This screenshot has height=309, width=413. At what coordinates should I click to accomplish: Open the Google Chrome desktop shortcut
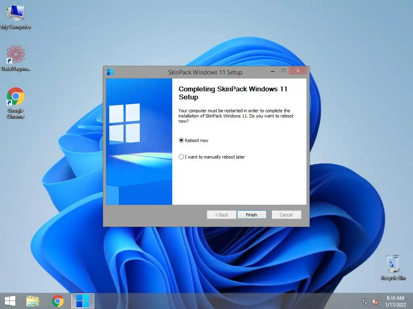16,103
